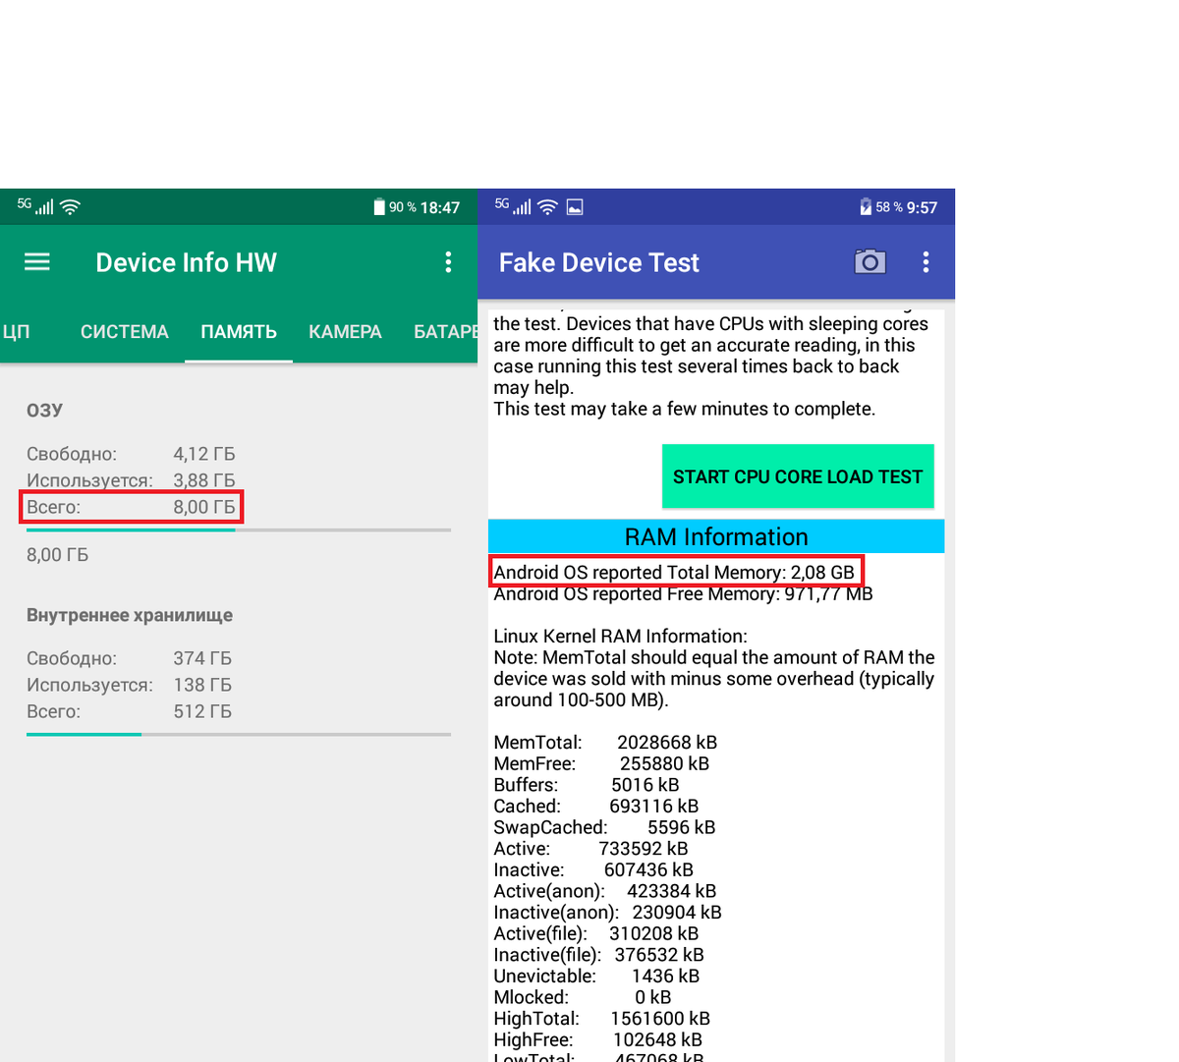Select the Inactive 607436 kB line
The width and height of the screenshot is (1179, 1062).
point(593,869)
